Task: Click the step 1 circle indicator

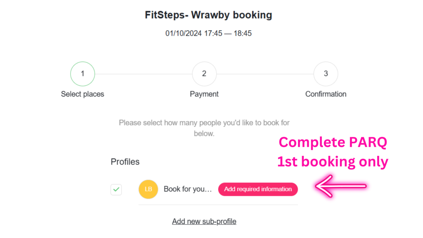Action: 83,74
